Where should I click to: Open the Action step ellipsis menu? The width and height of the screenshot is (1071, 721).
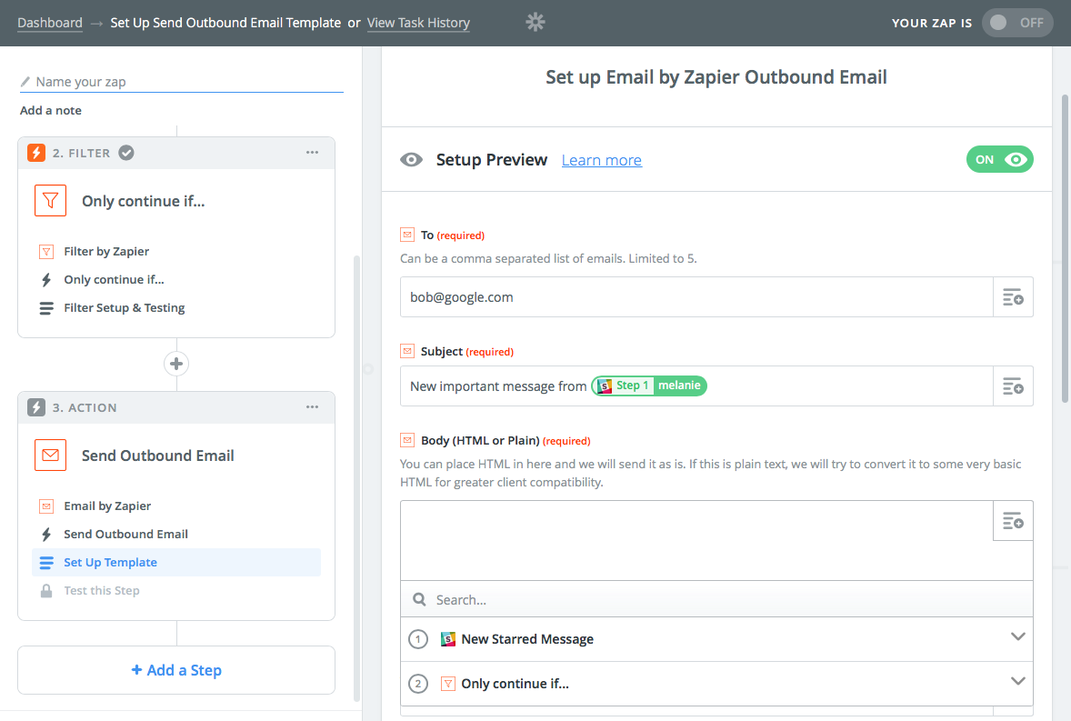[312, 407]
